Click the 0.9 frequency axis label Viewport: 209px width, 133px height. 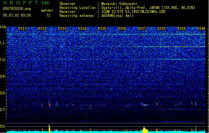tap(3, 76)
